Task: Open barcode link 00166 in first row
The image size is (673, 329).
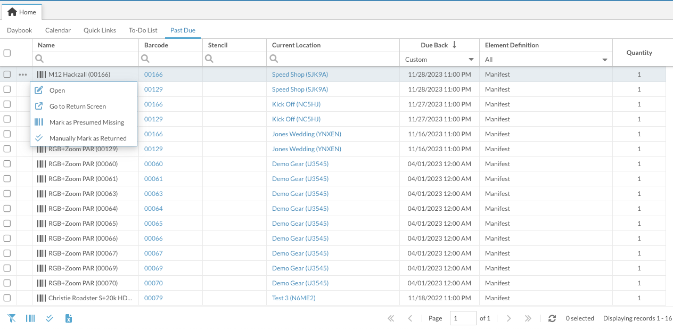Action: click(153, 75)
